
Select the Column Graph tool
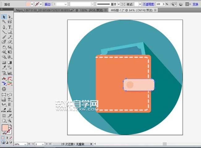coord(10,73)
